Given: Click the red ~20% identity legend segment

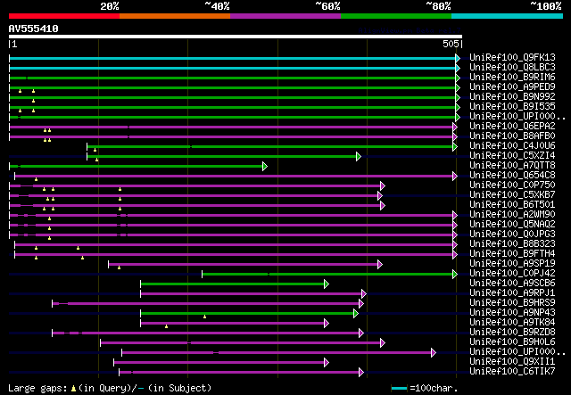Looking at the screenshot, I should pos(63,15).
